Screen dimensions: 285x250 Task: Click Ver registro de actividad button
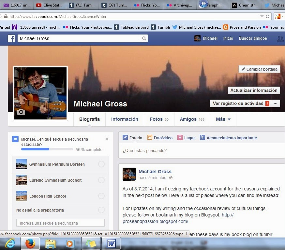(240, 104)
